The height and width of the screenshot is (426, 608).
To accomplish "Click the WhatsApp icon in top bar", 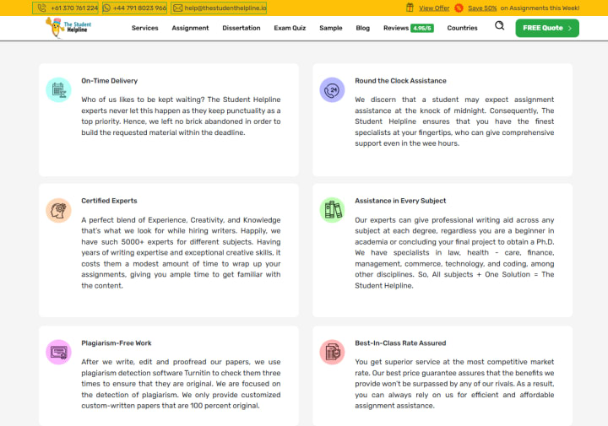I will (x=106, y=8).
